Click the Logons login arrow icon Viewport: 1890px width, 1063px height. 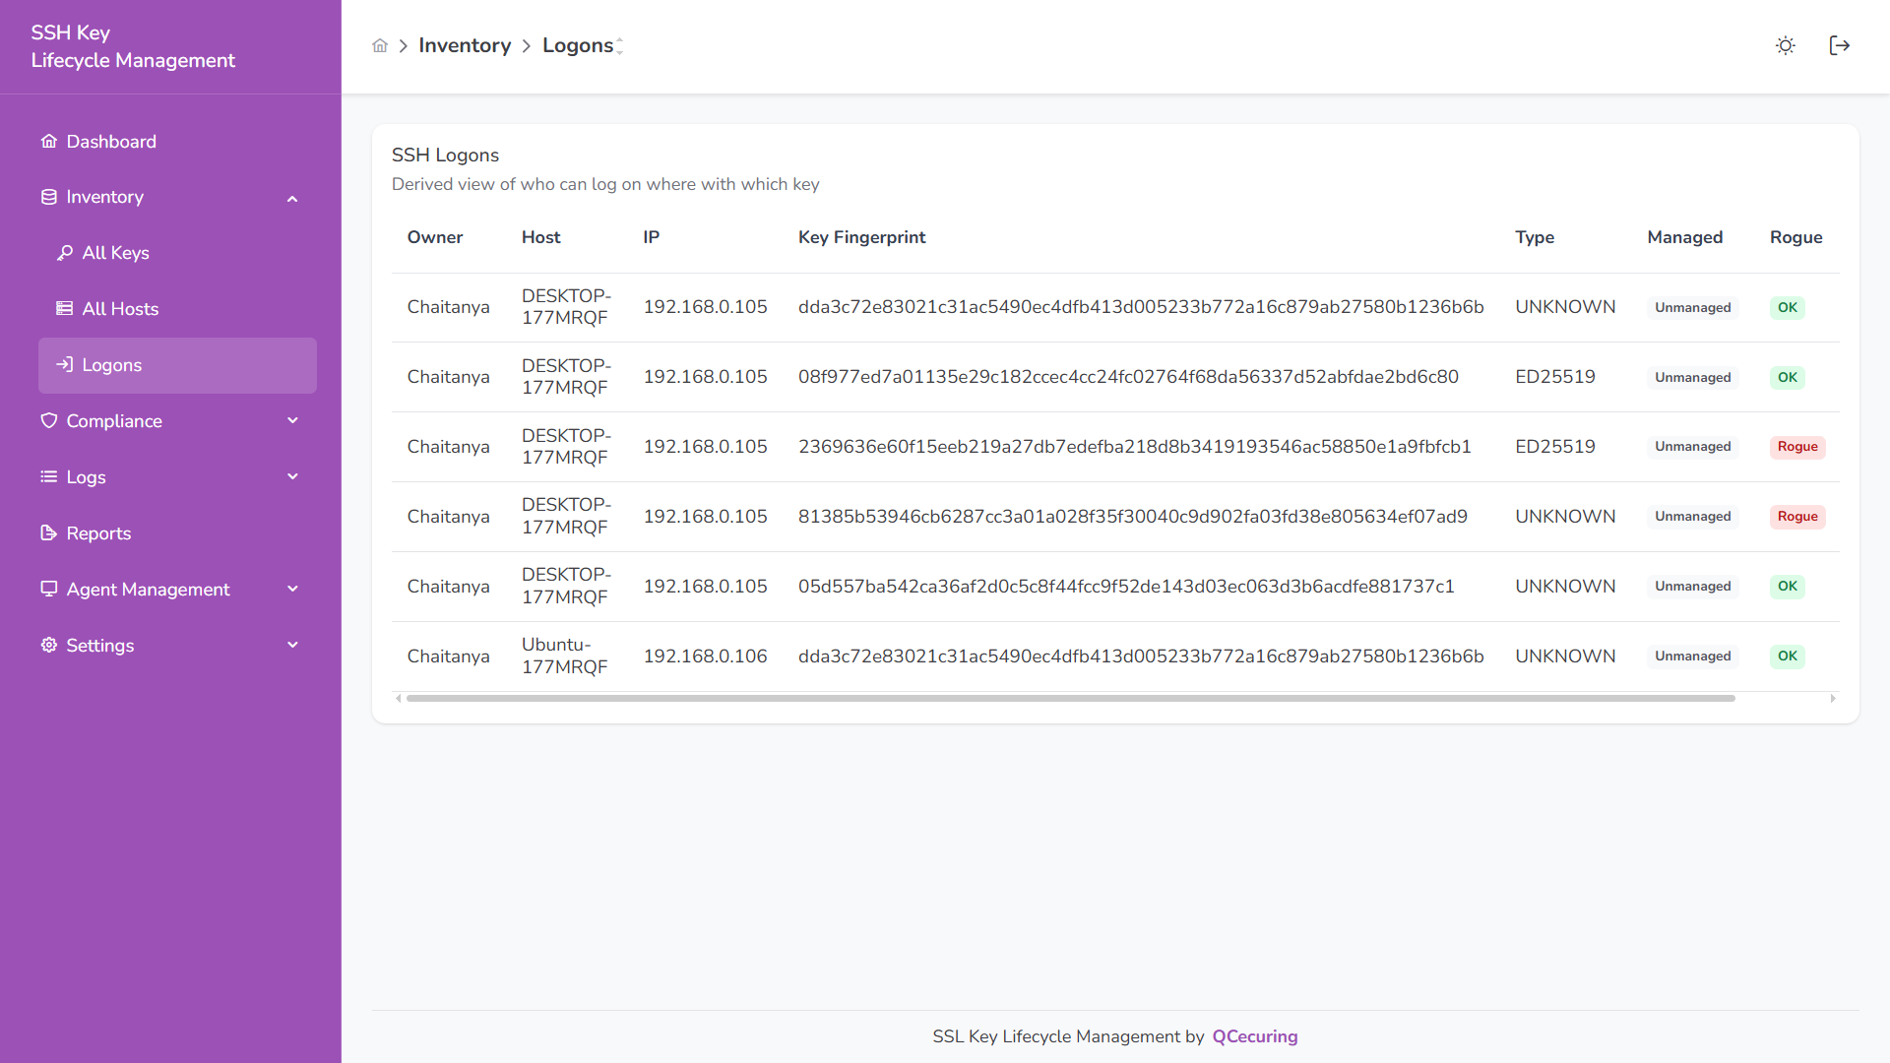pos(65,364)
